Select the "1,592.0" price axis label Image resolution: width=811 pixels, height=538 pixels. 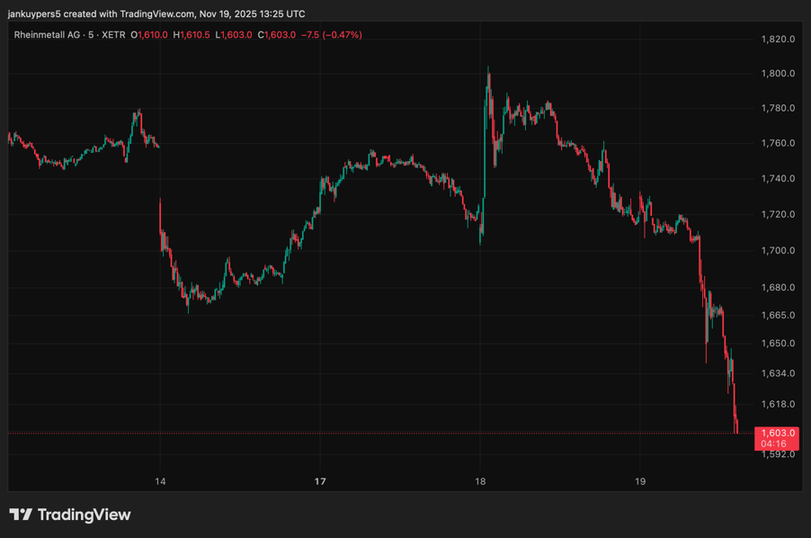[778, 454]
